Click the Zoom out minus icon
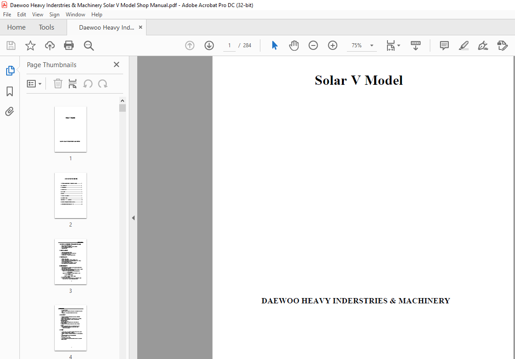515x359 pixels. (x=313, y=45)
